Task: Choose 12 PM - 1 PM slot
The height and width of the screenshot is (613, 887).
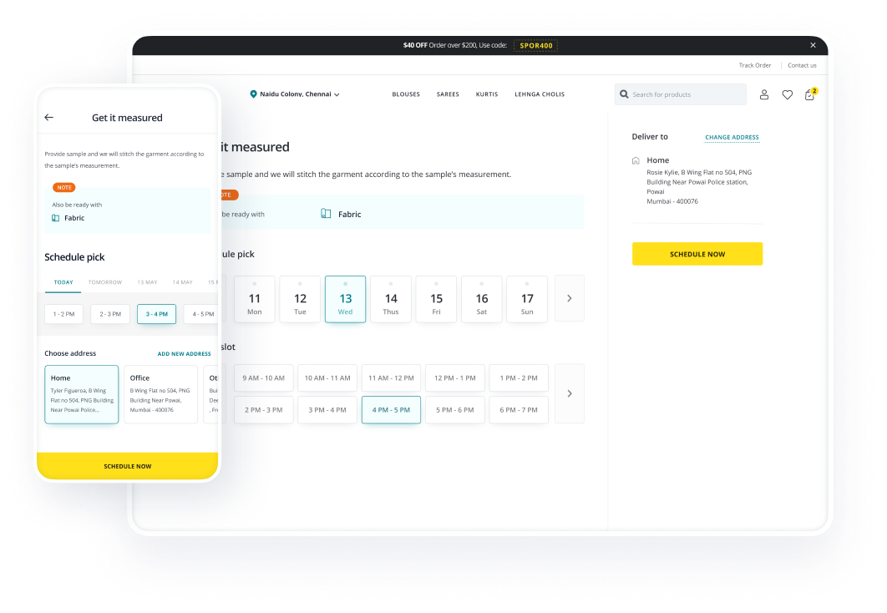Action: pyautogui.click(x=455, y=377)
